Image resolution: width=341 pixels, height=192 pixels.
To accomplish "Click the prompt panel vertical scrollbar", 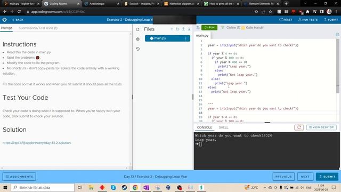I will pos(131,99).
